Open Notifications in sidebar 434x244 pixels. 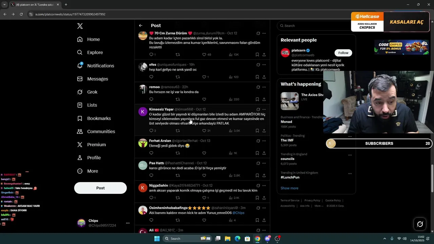tap(96, 66)
